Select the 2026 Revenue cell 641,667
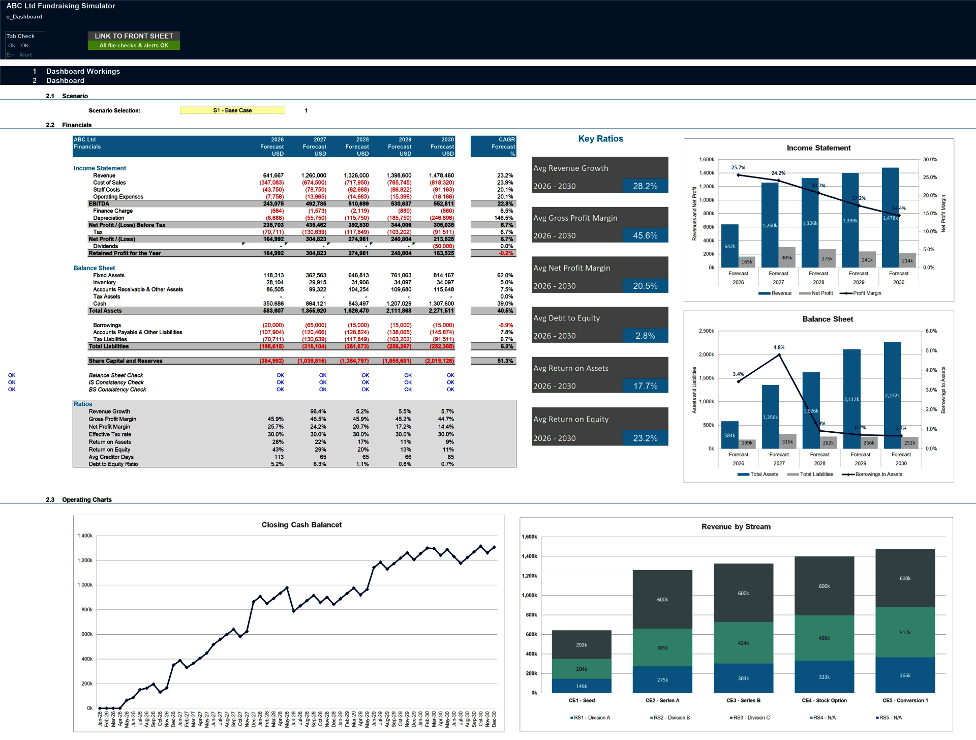This screenshot has width=976, height=740. (273, 175)
